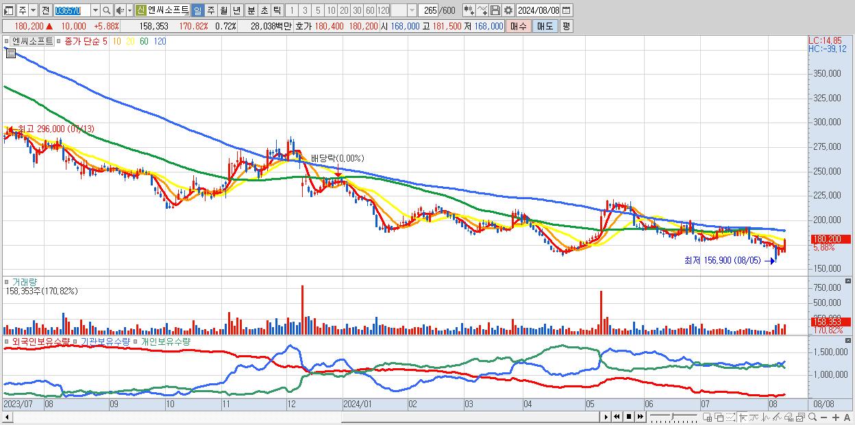855x425 pixels.
Task: Click the 3D bar chart icon
Action: (789, 417)
